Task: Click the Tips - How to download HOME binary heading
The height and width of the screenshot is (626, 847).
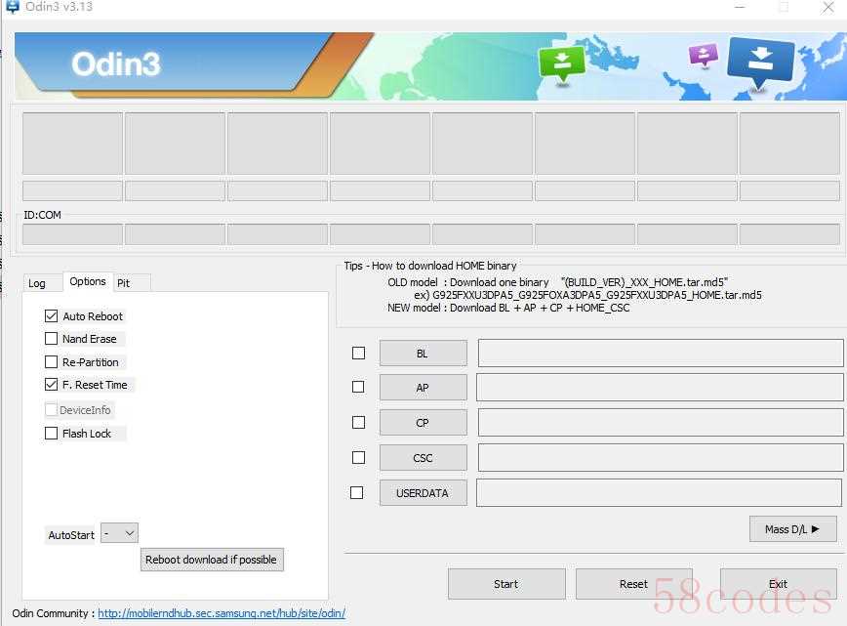Action: point(430,266)
